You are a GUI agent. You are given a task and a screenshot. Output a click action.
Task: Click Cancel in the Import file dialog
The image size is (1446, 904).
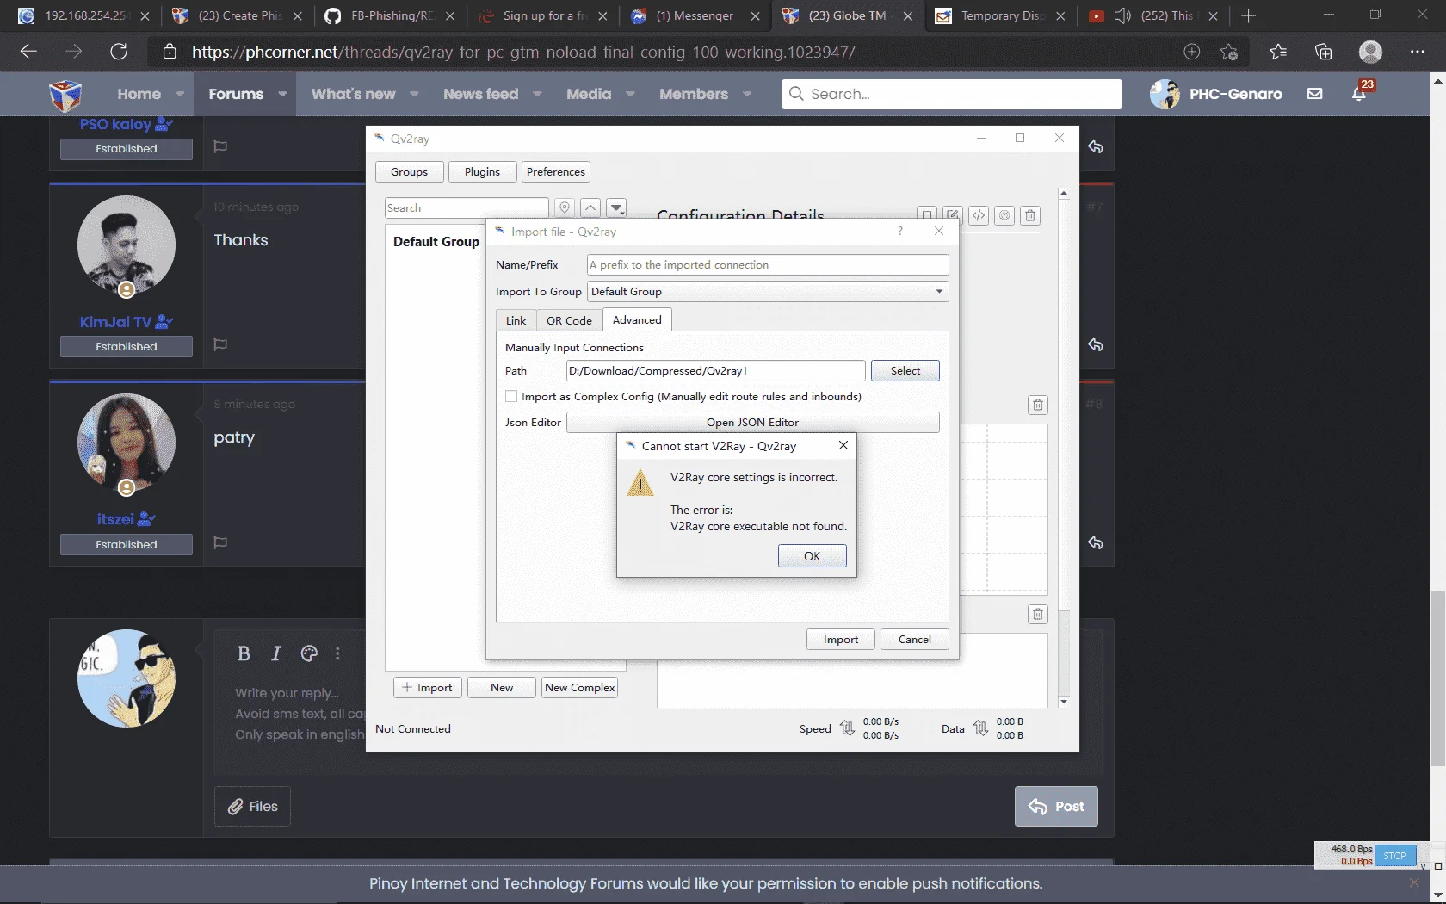point(914,639)
